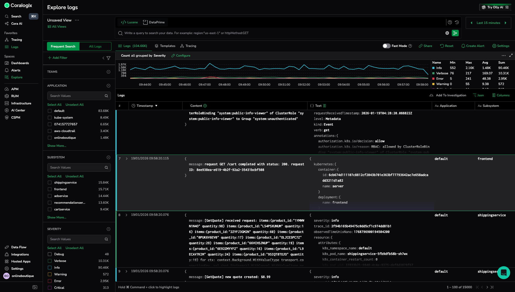Image resolution: width=515 pixels, height=292 pixels.
Task: Check the Error severity checkbox
Action: [x=50, y=281]
